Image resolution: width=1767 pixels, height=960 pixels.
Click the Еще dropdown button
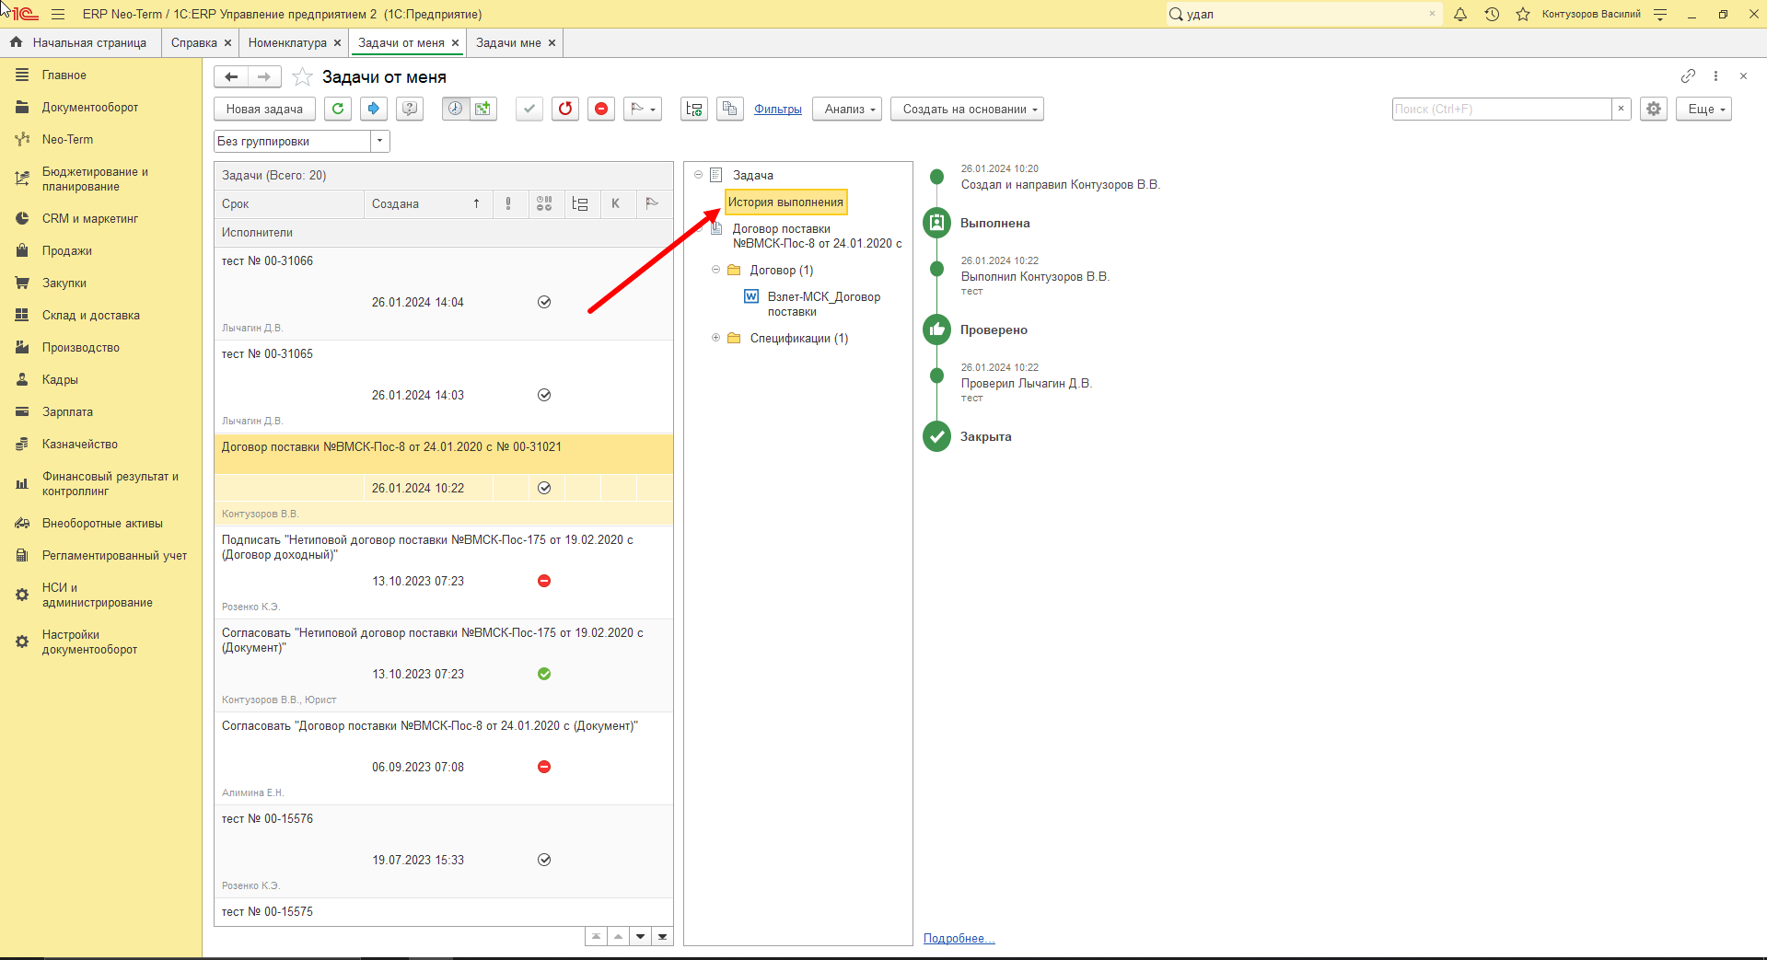pos(1703,109)
